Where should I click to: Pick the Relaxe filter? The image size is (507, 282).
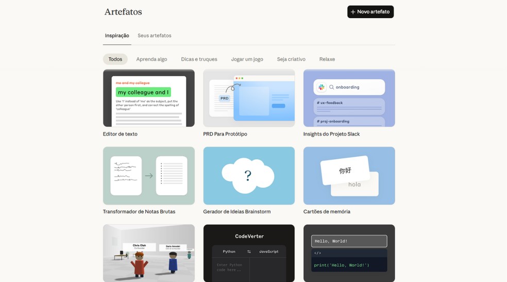coord(327,59)
